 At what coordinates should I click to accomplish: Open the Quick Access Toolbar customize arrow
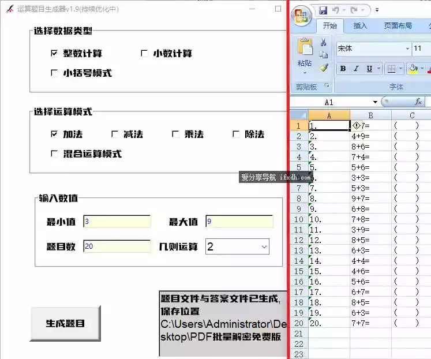click(377, 10)
